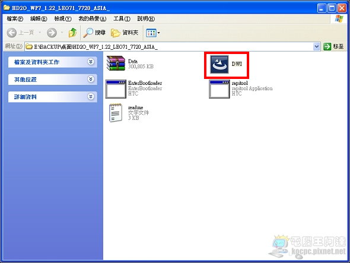Open the DWI installer icon

[x=219, y=65]
